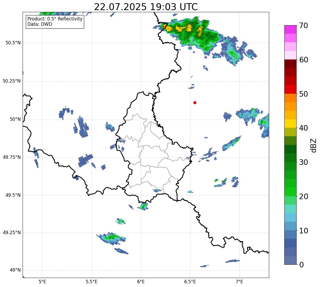Click the longitude label "6°E"
320x287 pixels.
[x=141, y=282]
